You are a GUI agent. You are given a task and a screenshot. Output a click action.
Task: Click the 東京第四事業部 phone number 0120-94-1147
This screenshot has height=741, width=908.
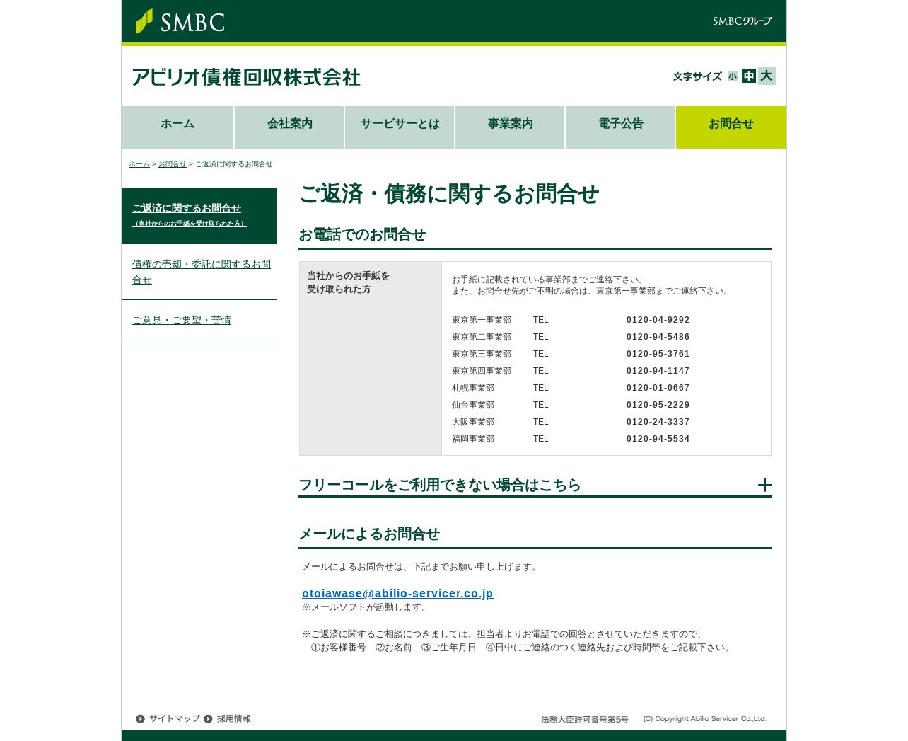[658, 371]
